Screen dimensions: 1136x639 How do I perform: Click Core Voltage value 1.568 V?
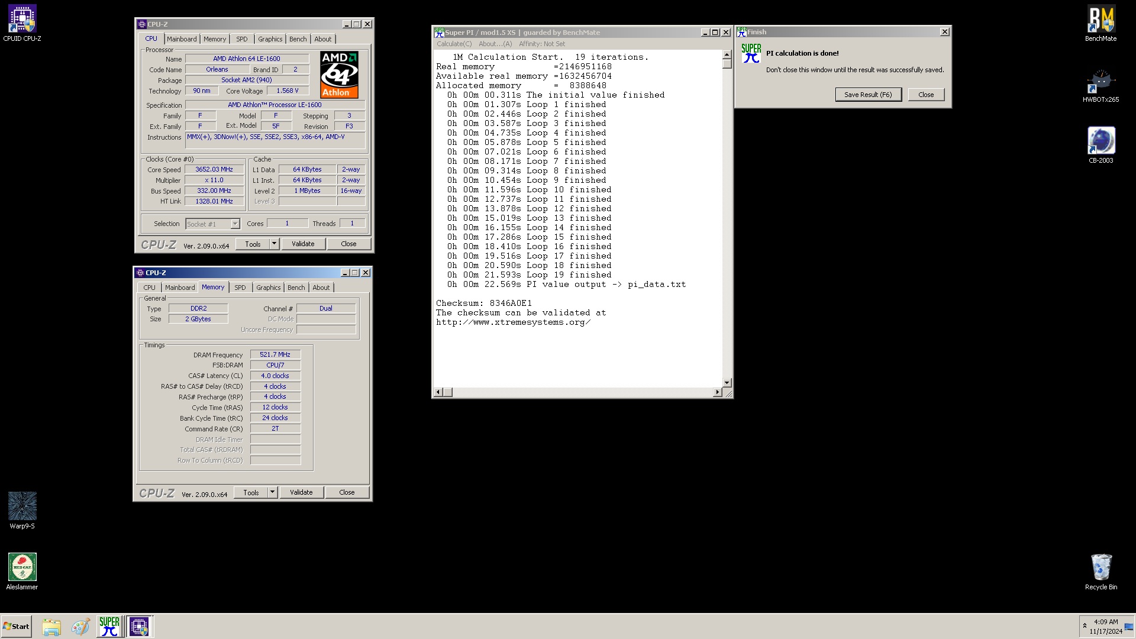[x=288, y=91]
